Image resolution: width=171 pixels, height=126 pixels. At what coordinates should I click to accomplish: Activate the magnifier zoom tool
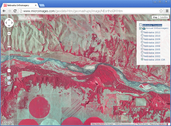coord(9,83)
